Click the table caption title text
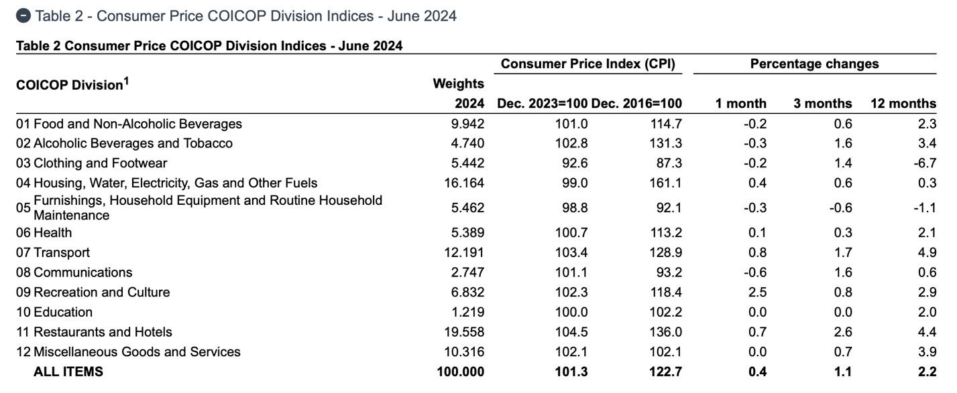This screenshot has width=957, height=393. 209,46
